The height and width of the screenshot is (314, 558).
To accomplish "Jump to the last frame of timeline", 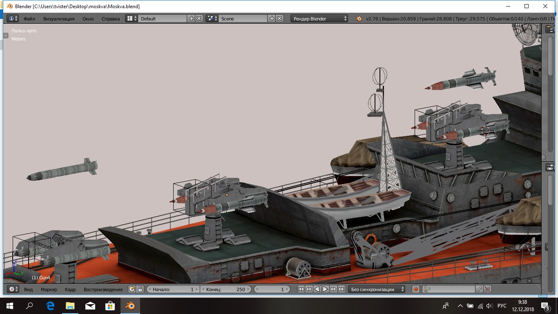I will [341, 289].
